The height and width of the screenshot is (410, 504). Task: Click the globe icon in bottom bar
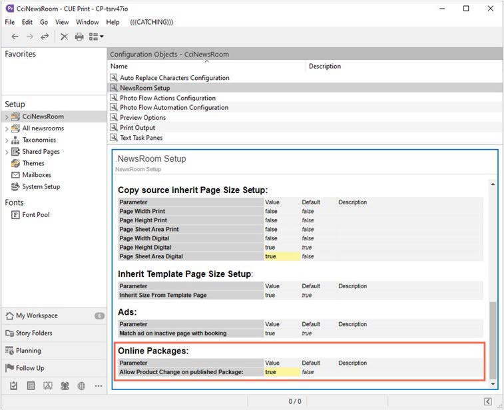pos(81,385)
